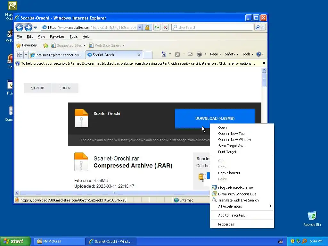Click the Start button

point(15,241)
